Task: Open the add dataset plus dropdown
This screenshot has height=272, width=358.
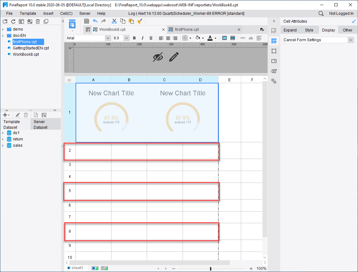Action: [6, 115]
